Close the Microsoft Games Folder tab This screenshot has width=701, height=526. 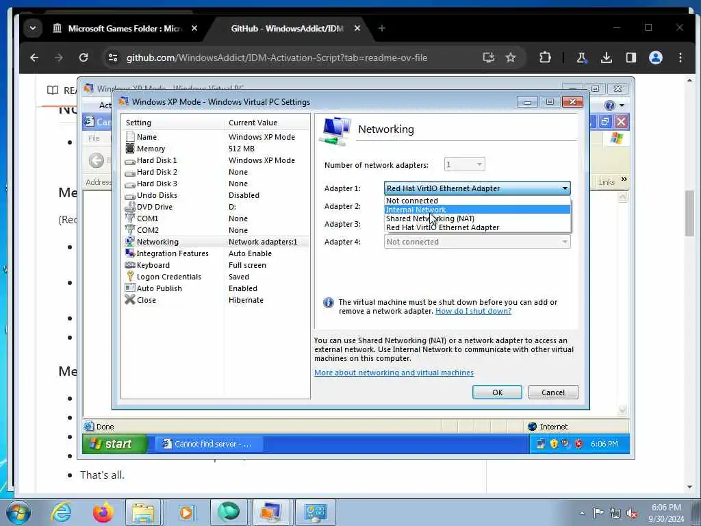tap(194, 28)
